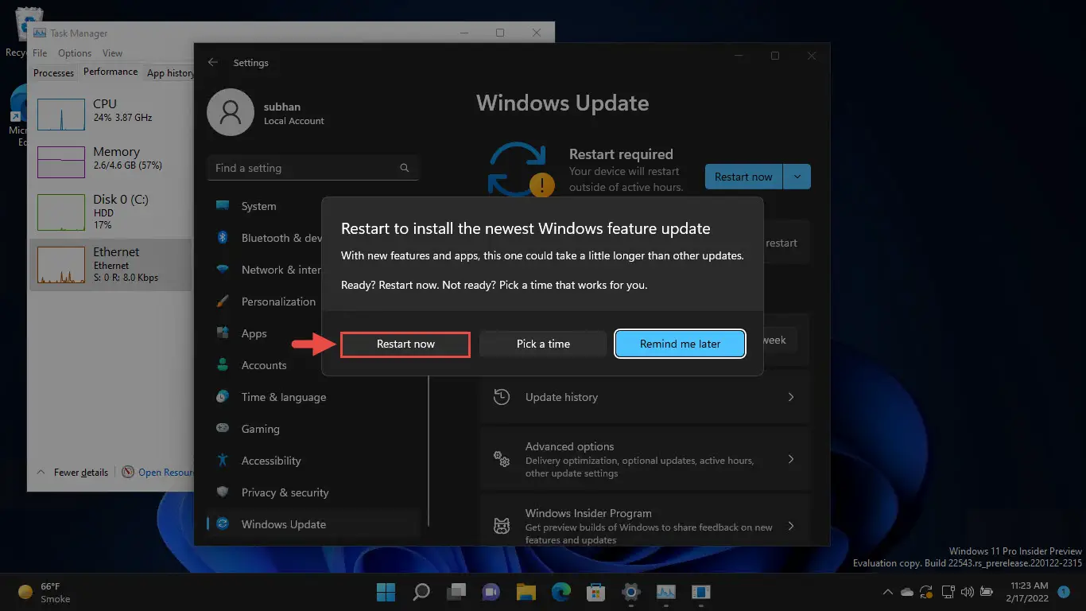
Task: Click the Privacy & security shield icon
Action: point(223,492)
